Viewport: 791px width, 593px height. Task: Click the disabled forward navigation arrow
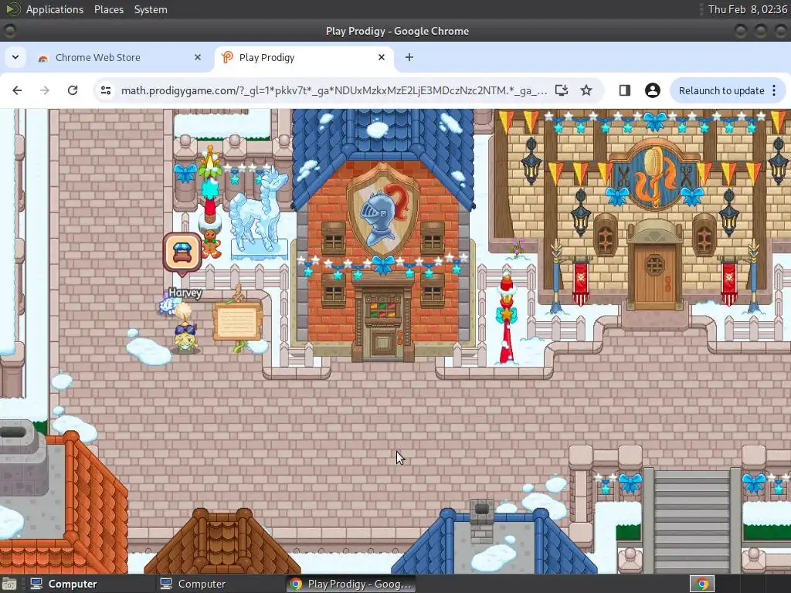[45, 90]
